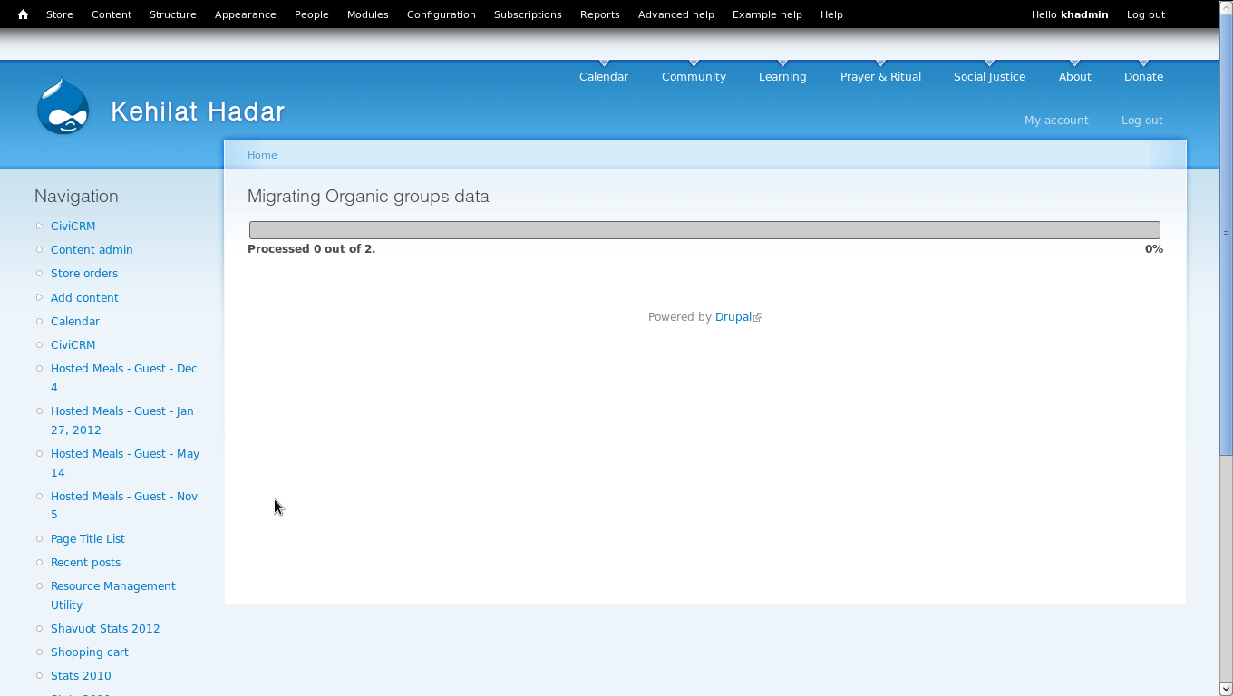Open the Calendar main menu dropdown
1233x696 pixels.
pos(603,77)
